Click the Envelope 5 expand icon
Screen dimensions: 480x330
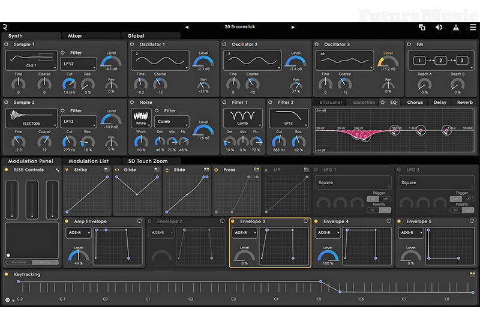click(x=472, y=221)
